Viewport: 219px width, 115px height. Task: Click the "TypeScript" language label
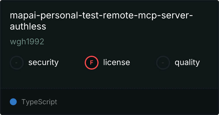39,102
